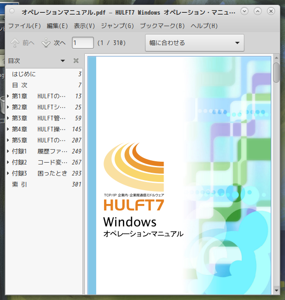Go to previous page with 前へ
The width and height of the screenshot is (285, 300).
pyautogui.click(x=22, y=43)
